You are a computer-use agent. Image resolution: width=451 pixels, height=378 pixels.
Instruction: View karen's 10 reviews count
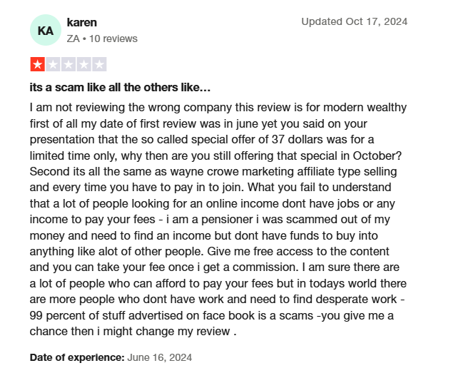[113, 39]
